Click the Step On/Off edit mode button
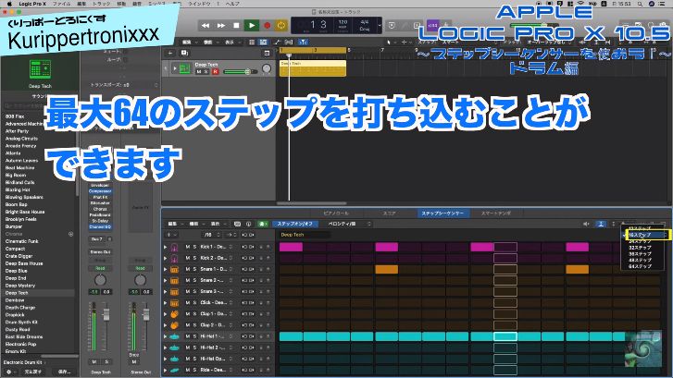The width and height of the screenshot is (673, 378). [294, 224]
